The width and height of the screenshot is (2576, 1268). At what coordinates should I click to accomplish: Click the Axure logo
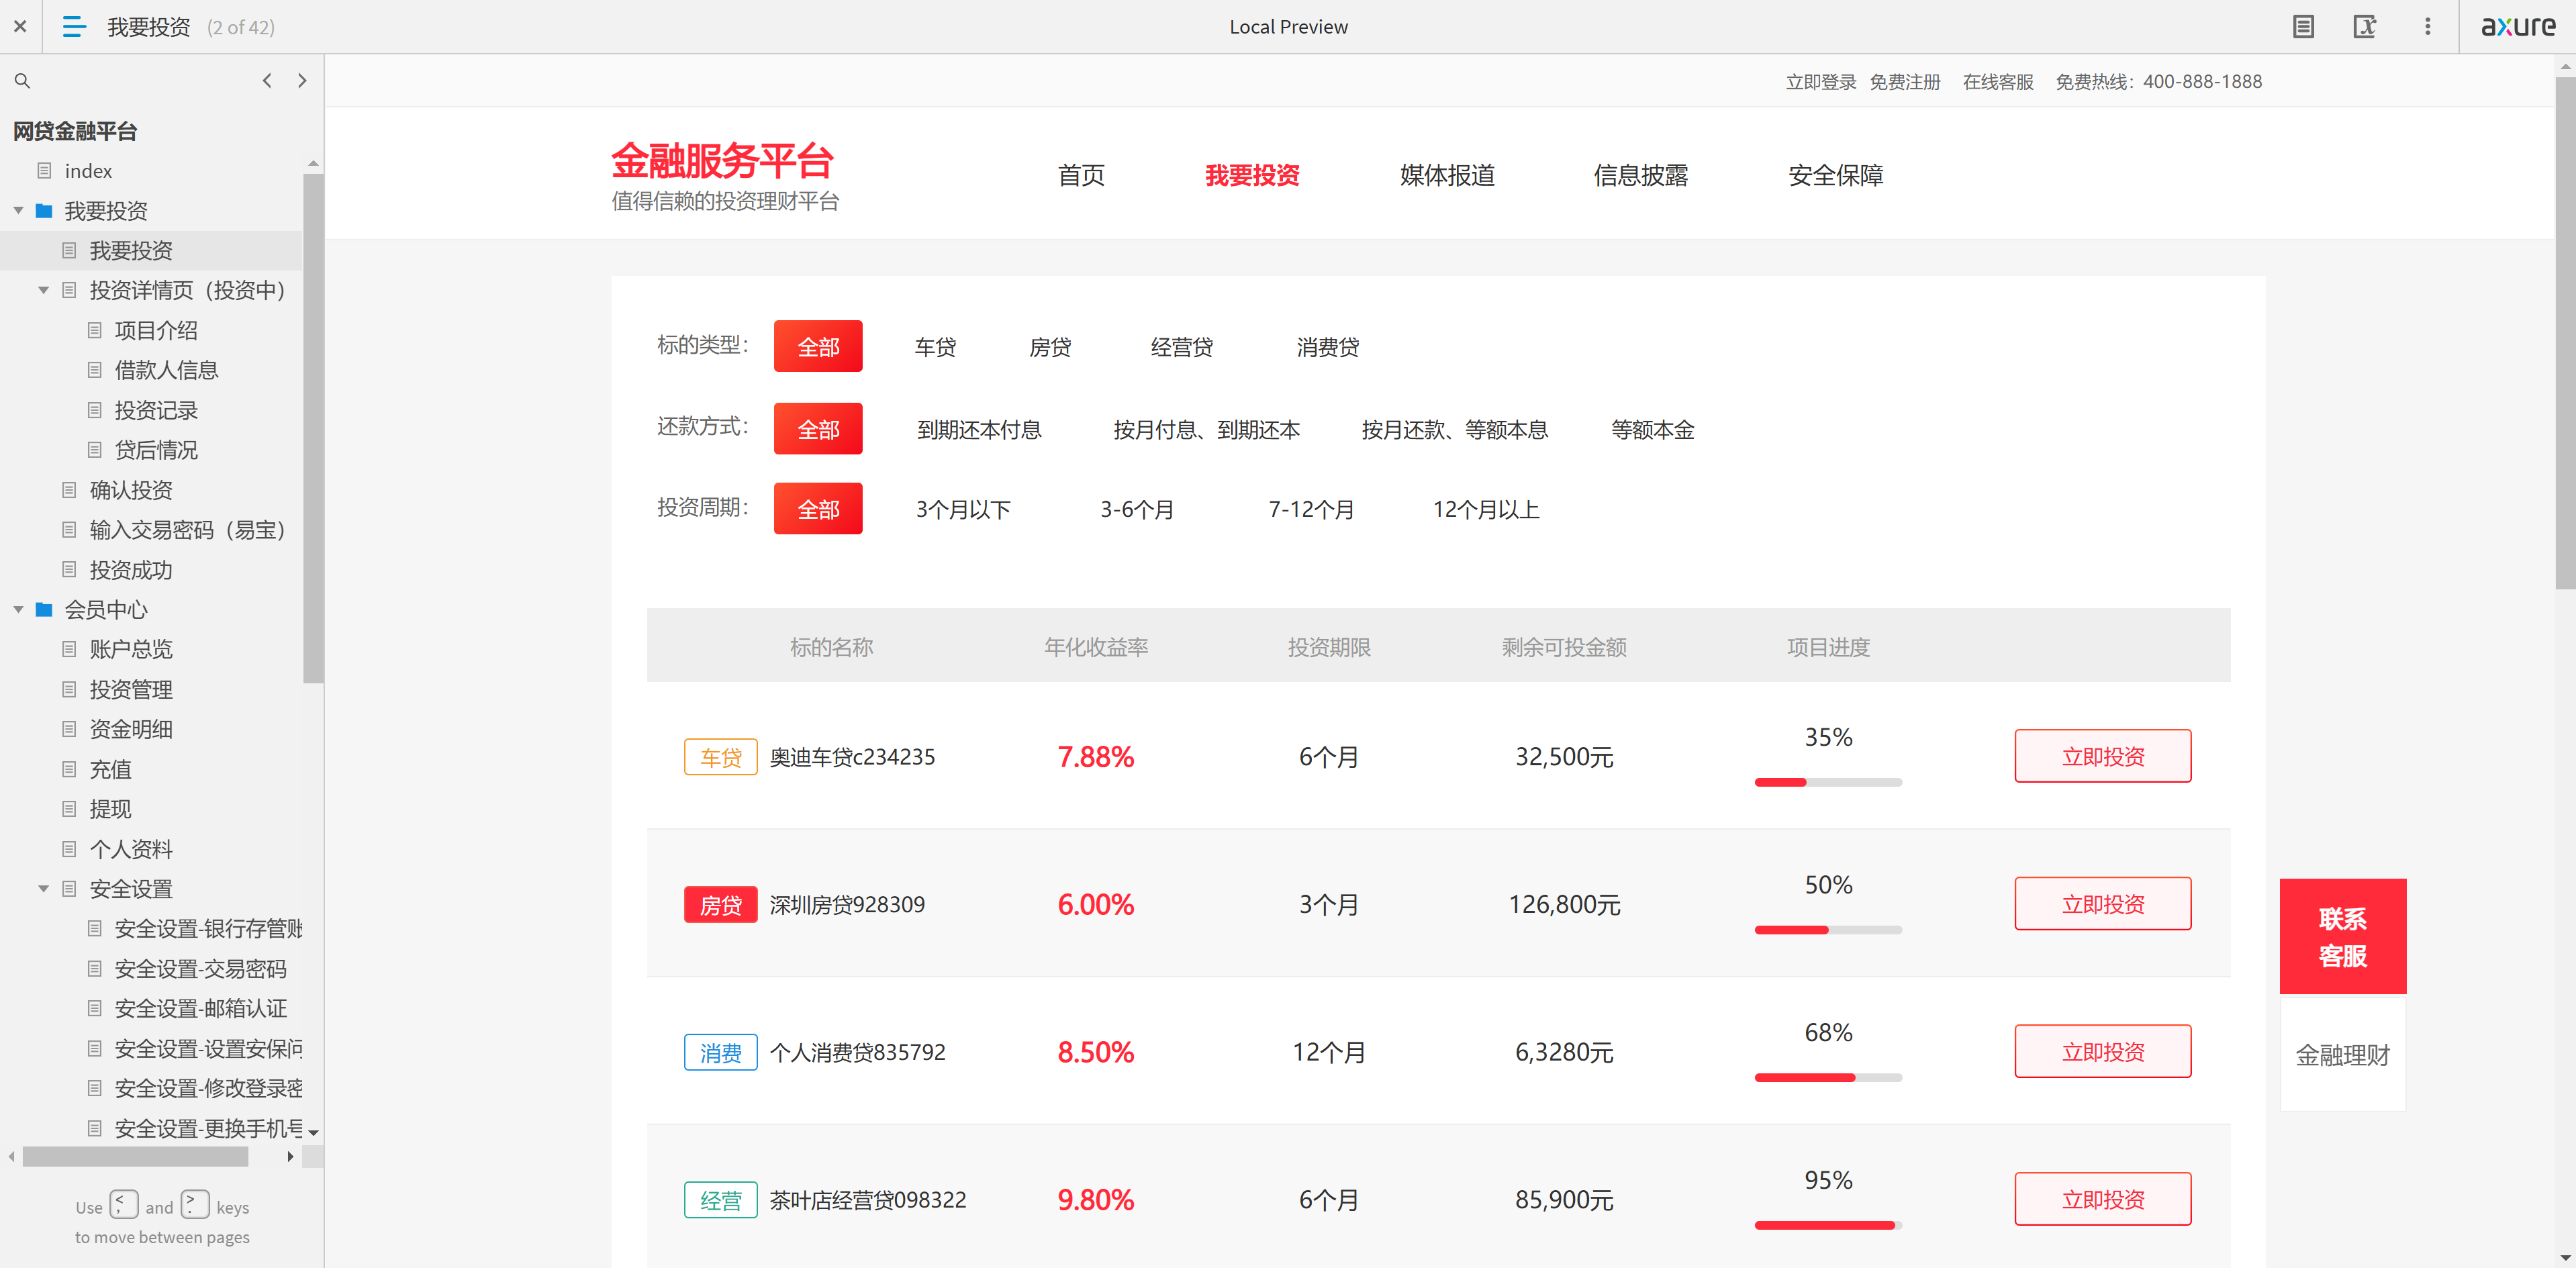(2517, 27)
